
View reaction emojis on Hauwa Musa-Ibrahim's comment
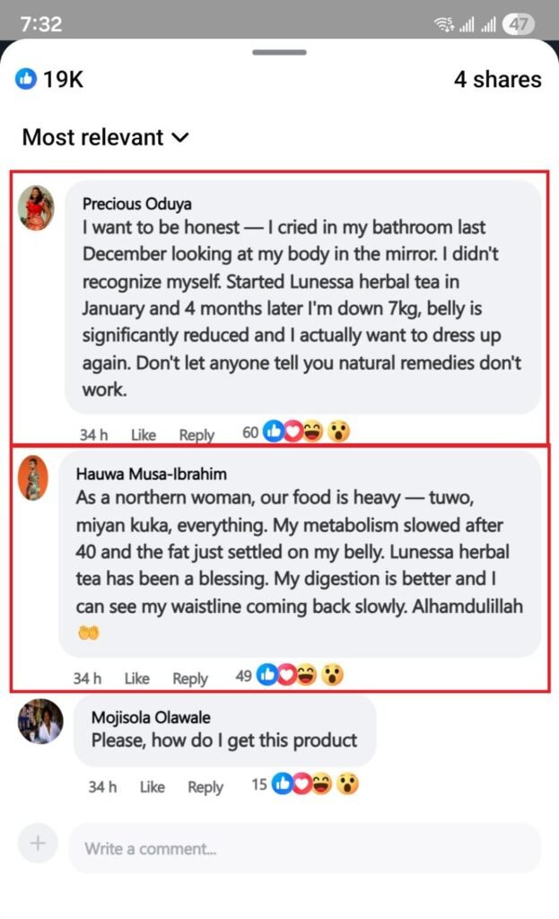(300, 675)
